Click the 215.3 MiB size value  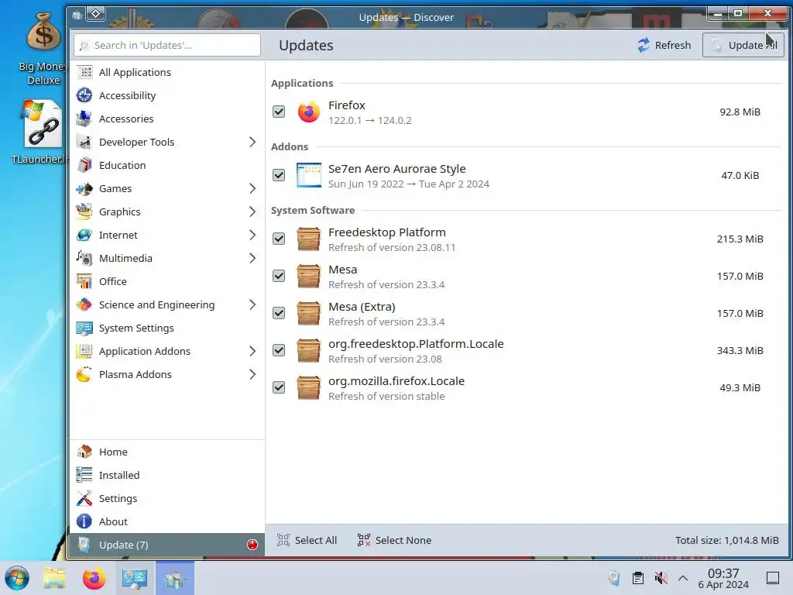[x=740, y=239]
